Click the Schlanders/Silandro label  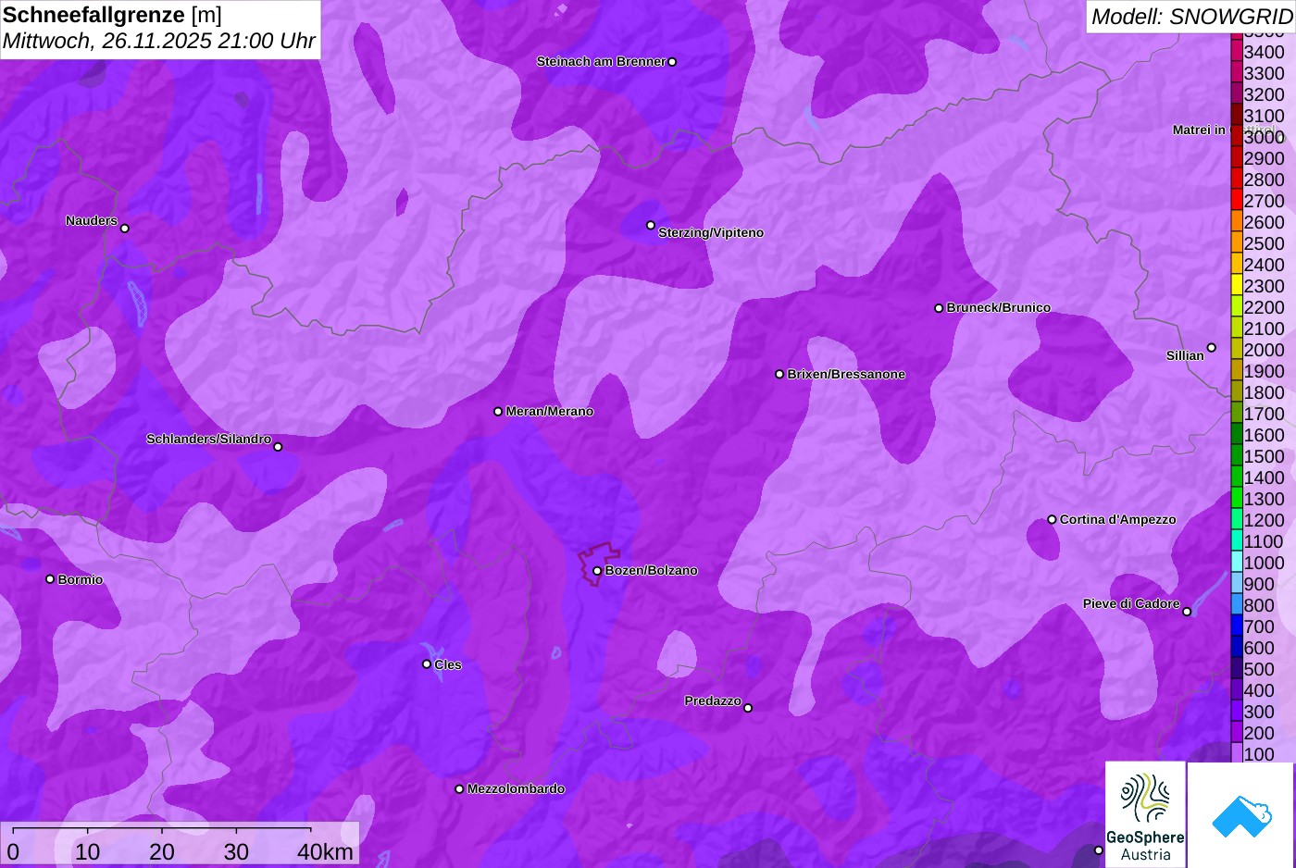tap(208, 439)
